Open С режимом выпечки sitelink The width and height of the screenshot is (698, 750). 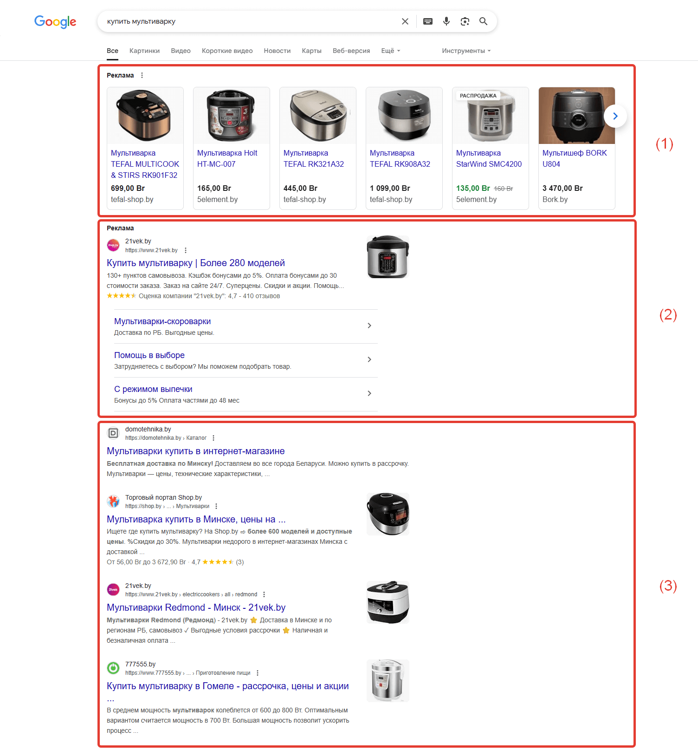click(153, 389)
